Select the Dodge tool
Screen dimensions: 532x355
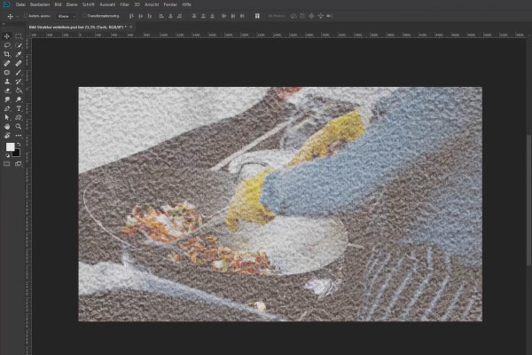coord(19,99)
